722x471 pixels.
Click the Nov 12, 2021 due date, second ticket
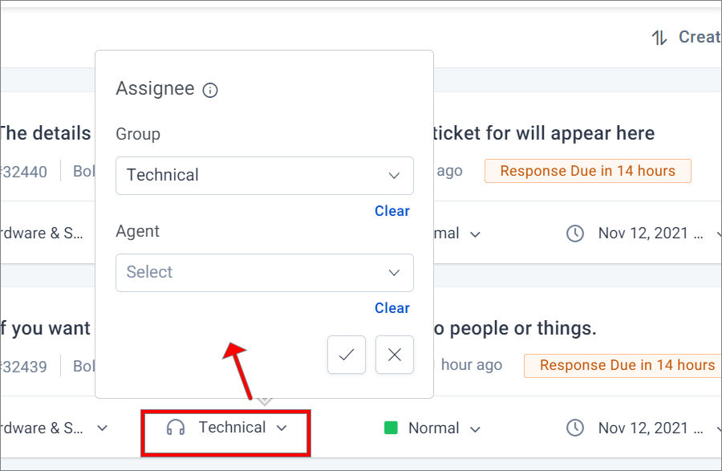651,428
